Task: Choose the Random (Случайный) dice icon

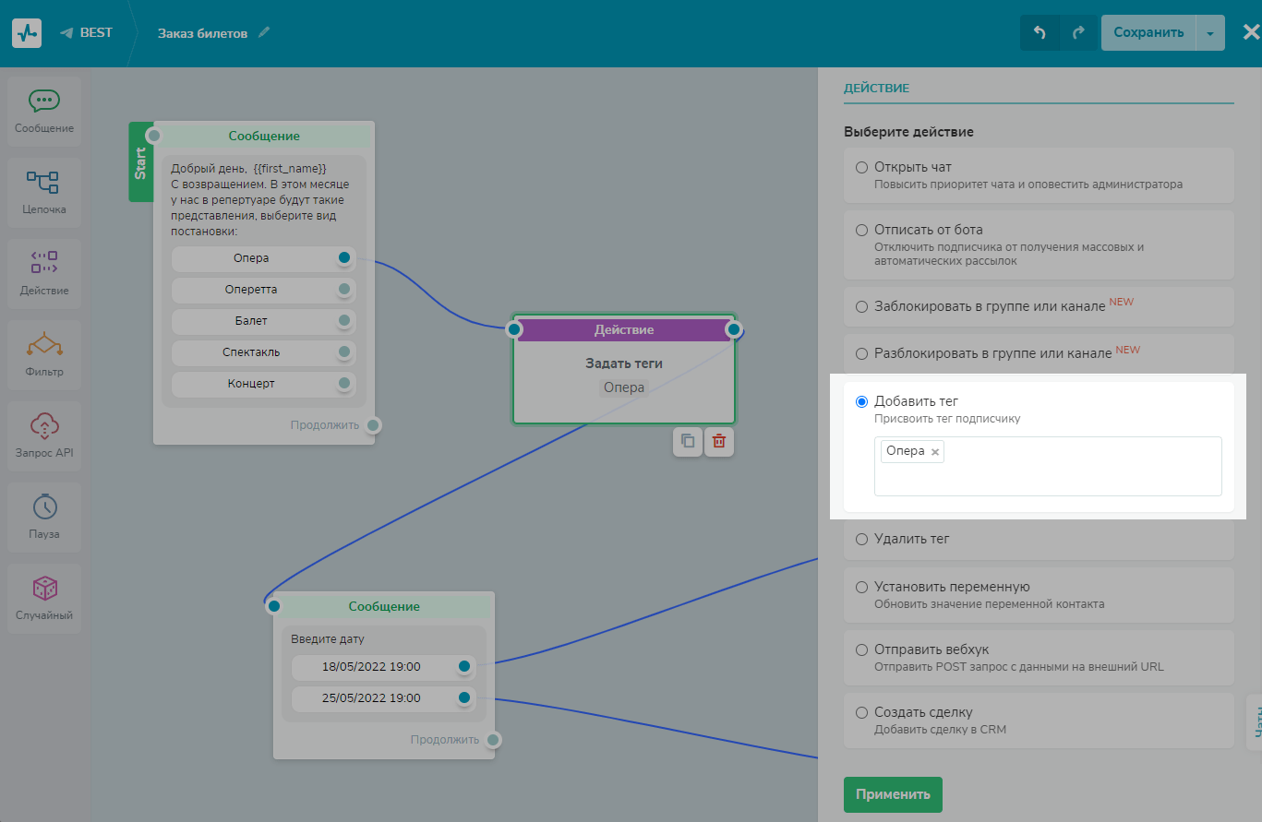Action: point(43,588)
